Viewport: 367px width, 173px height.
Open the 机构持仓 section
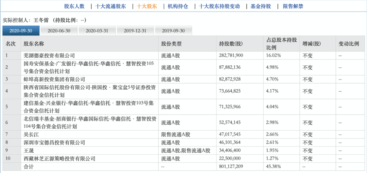(x=178, y=6)
